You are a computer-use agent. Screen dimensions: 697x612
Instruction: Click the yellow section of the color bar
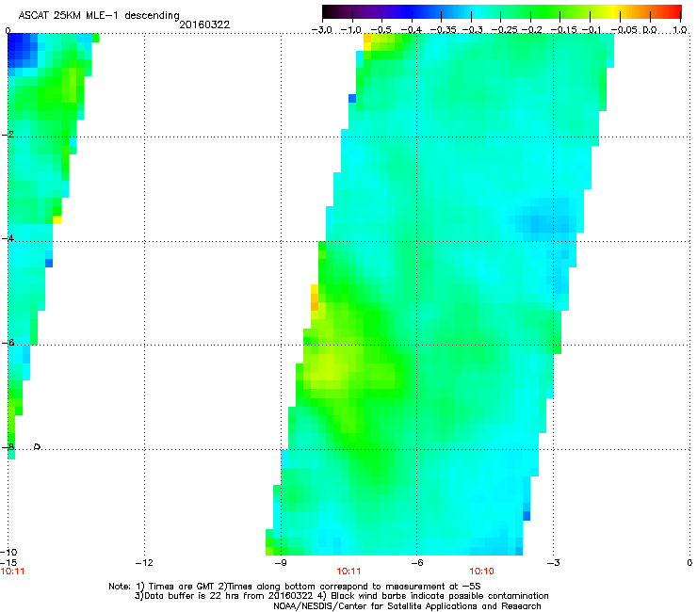pos(613,11)
